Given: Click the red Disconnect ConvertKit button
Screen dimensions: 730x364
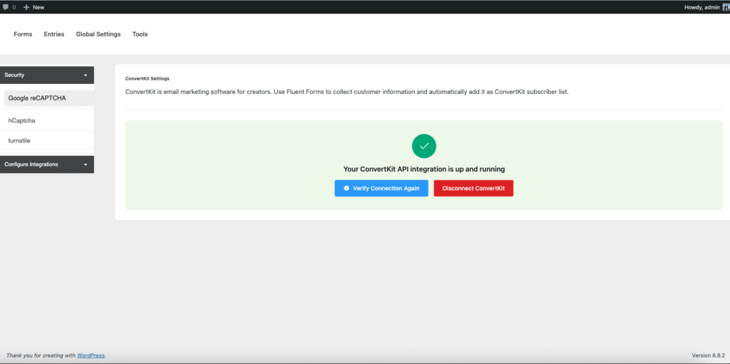Looking at the screenshot, I should coord(473,188).
